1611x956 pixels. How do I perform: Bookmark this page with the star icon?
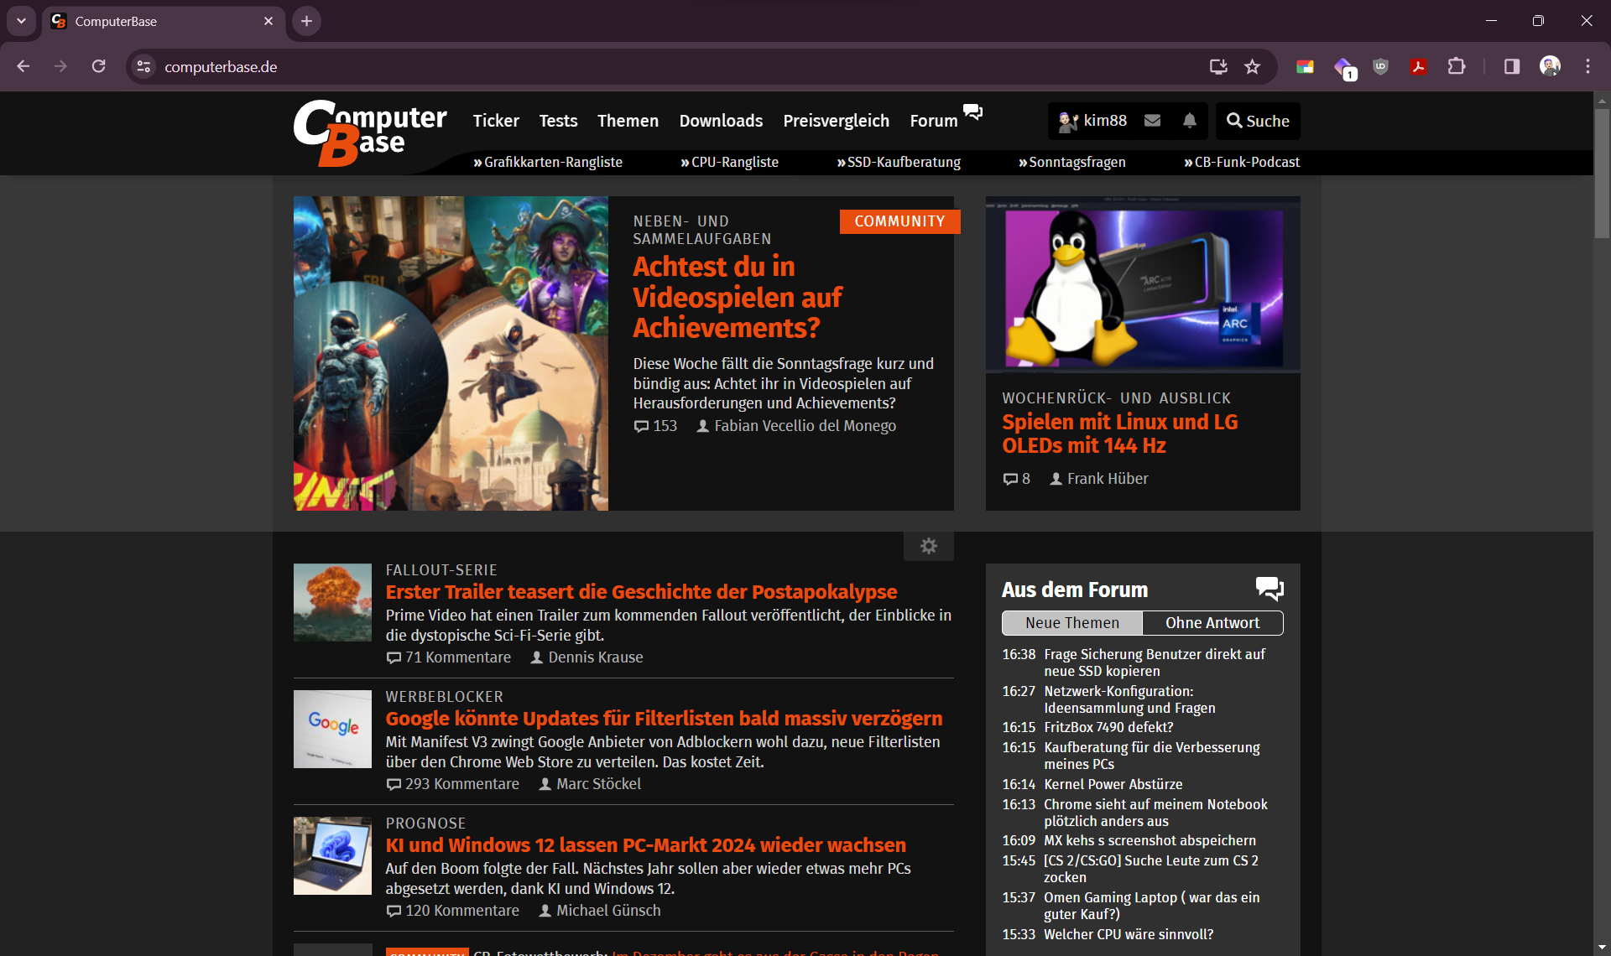(1252, 67)
